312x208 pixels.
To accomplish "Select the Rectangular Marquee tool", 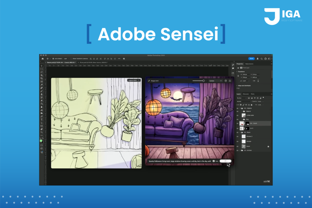I will pos(41,69).
